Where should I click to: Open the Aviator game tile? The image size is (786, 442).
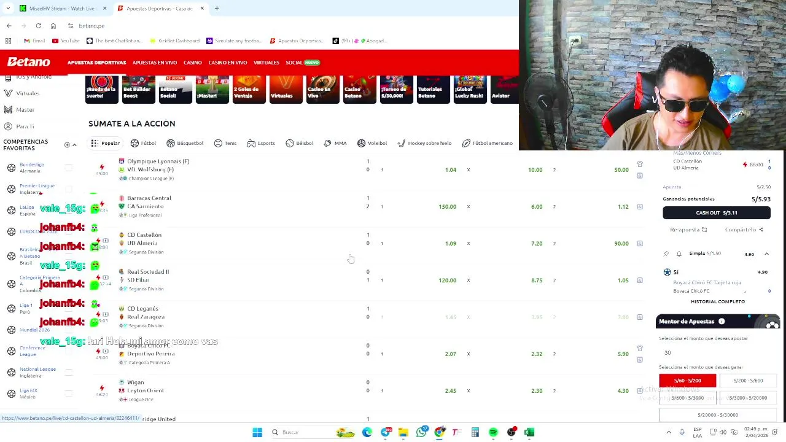click(x=504, y=88)
